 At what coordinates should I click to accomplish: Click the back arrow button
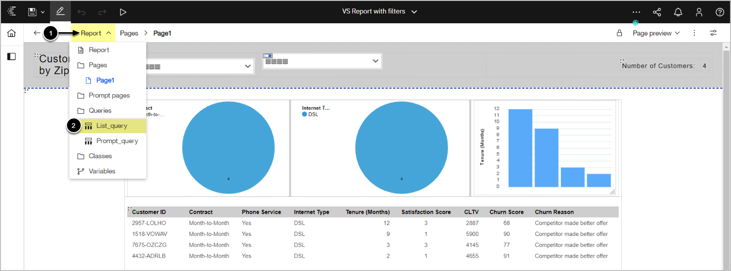click(37, 33)
